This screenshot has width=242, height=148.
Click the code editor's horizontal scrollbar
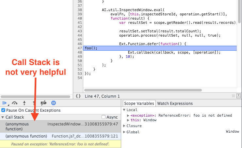[x=143, y=90]
